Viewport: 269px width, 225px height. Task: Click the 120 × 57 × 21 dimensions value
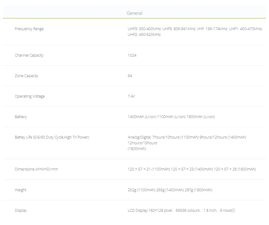(x=192, y=169)
